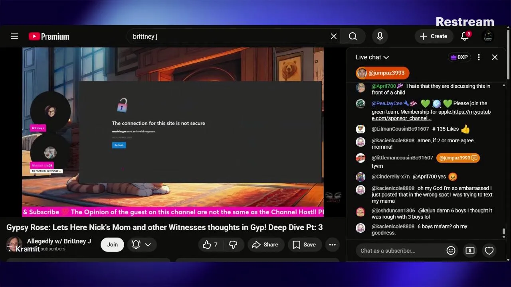
Task: Go to YouTube Premium home logo
Action: coord(49,36)
